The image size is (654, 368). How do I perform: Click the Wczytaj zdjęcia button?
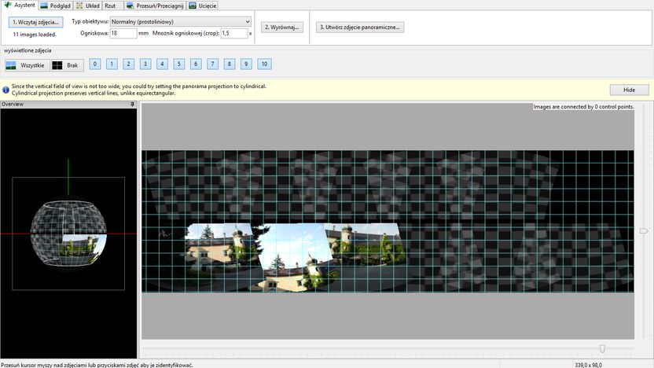(36, 22)
